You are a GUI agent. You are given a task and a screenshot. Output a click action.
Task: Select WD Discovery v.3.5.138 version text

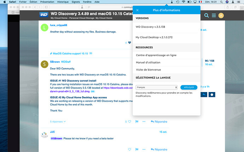pos(150,27)
